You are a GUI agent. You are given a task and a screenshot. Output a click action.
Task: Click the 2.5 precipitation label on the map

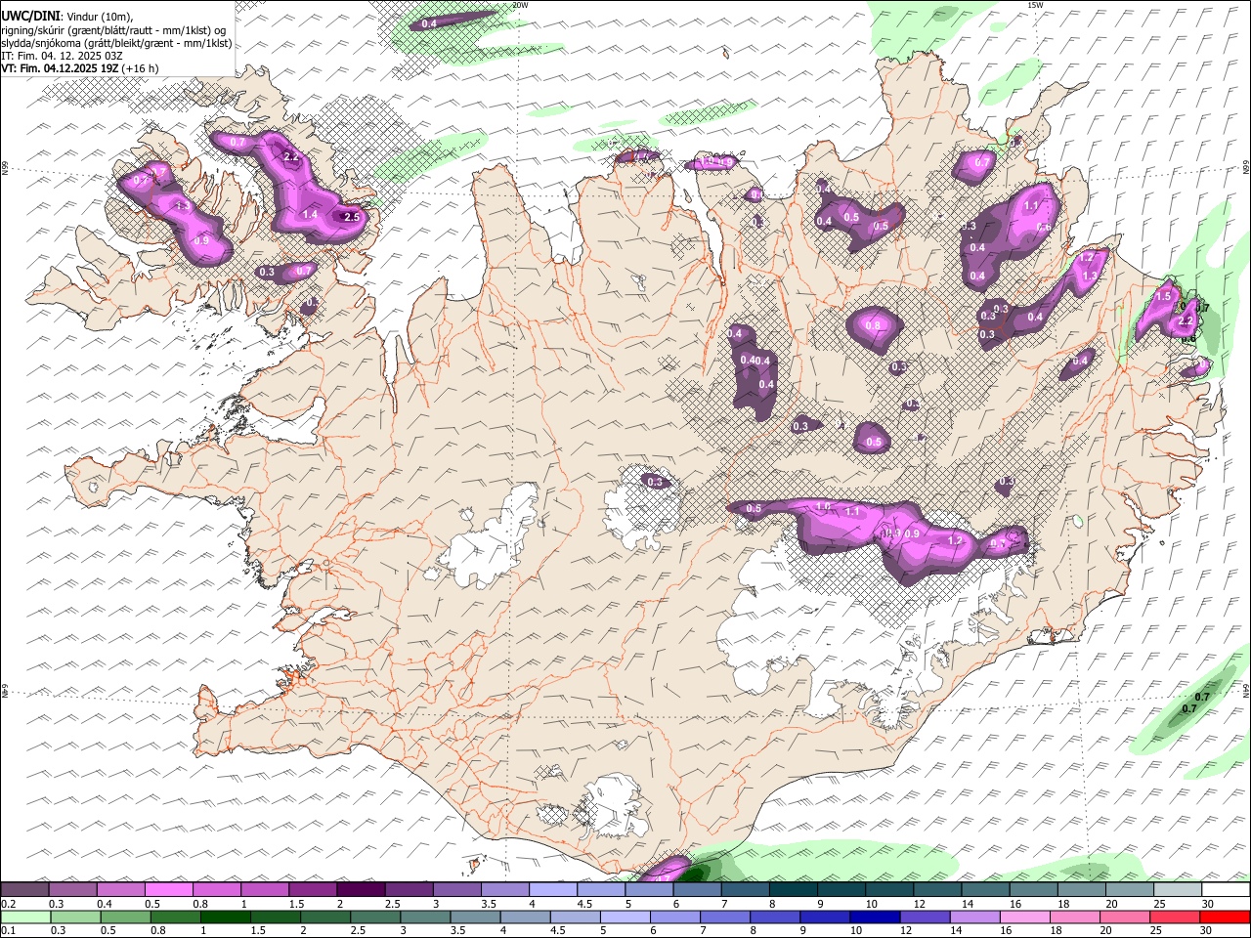[x=353, y=217]
